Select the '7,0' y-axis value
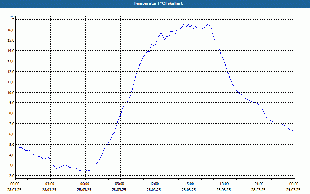Image resolution: width=310 pixels, height=194 pixels. [x=12, y=123]
